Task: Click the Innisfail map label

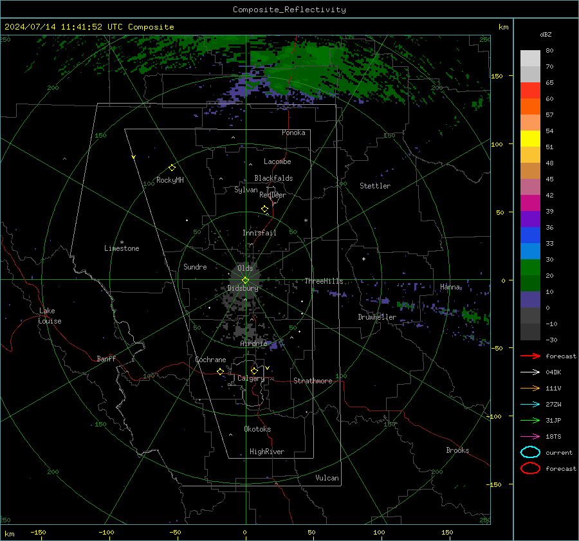Action: 259,233
